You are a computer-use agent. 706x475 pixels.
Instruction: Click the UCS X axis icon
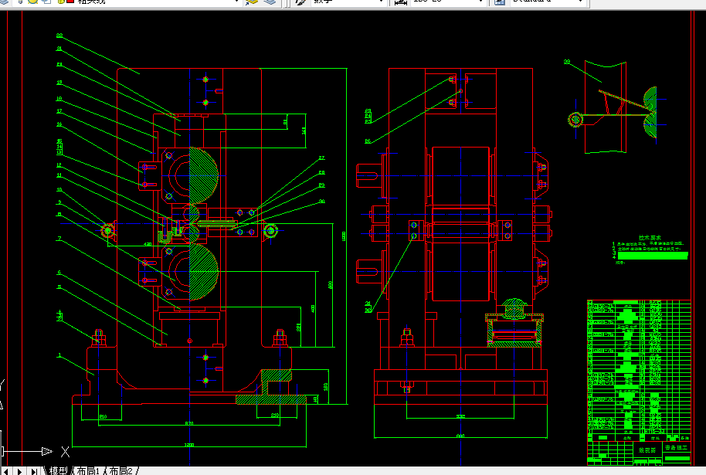[x=66, y=452]
